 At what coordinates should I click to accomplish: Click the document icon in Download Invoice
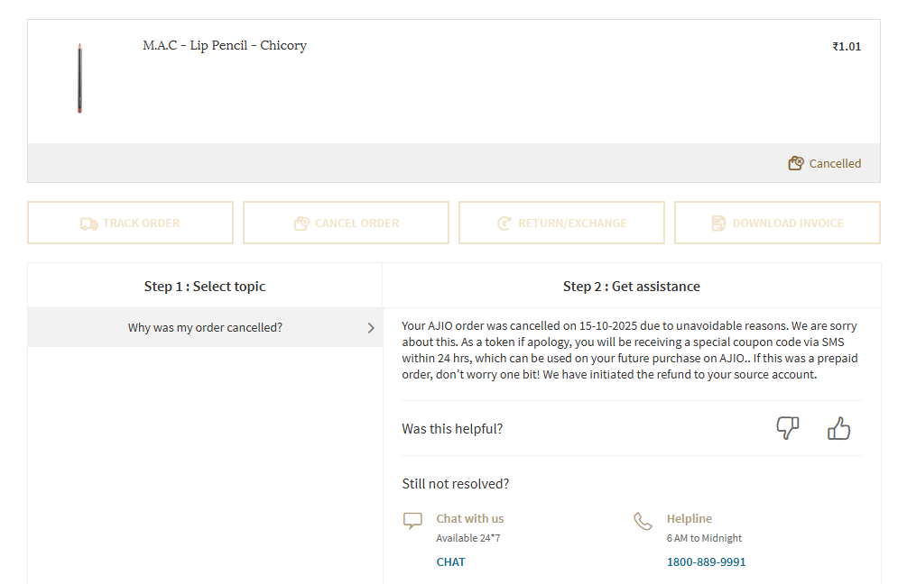718,224
